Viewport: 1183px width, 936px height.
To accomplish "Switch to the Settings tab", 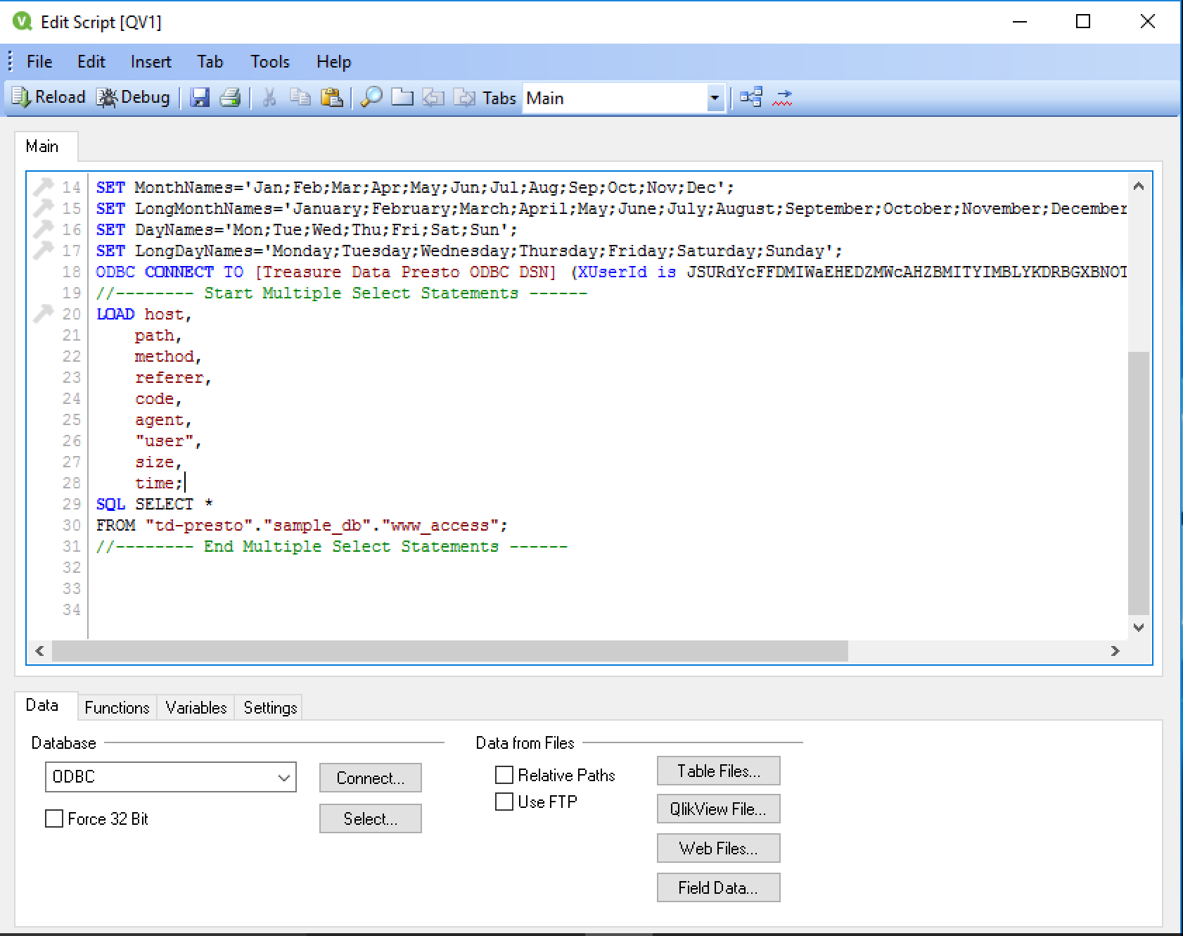I will coord(270,707).
